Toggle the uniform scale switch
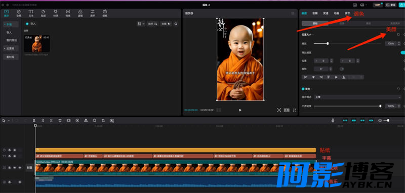Screen dimensions: 405x193 coord(402,52)
